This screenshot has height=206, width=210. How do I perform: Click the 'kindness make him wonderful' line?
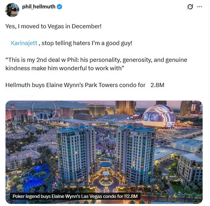tap(65, 68)
